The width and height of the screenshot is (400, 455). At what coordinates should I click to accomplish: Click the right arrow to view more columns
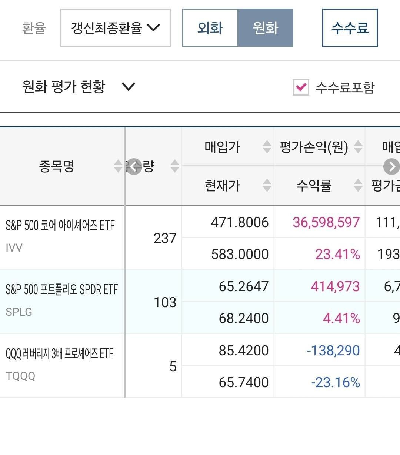tap(391, 167)
